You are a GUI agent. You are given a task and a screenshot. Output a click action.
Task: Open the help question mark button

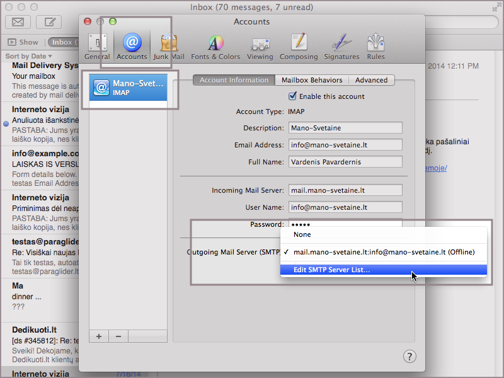point(409,356)
